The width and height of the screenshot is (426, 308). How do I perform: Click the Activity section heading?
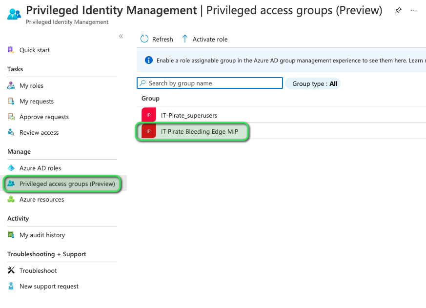coord(18,219)
